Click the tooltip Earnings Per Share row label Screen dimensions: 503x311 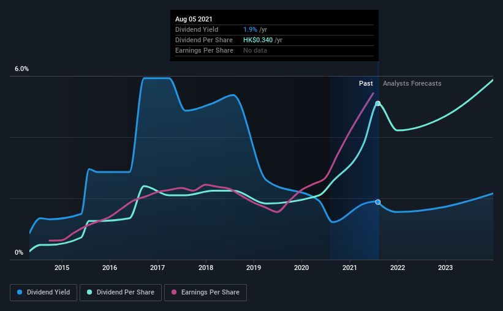click(204, 50)
